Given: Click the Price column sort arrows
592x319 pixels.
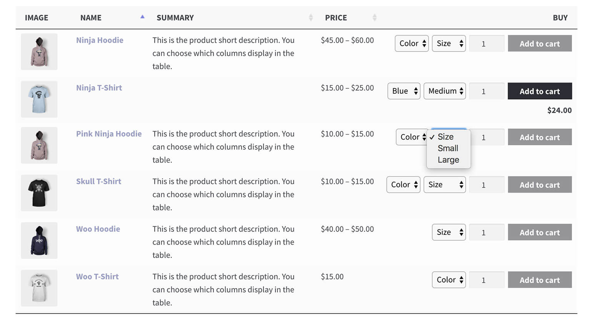Looking at the screenshot, I should point(374,18).
